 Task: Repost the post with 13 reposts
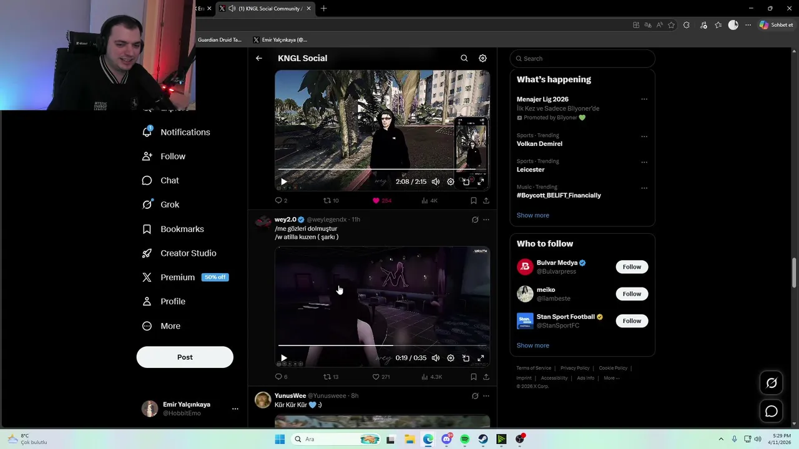point(331,377)
